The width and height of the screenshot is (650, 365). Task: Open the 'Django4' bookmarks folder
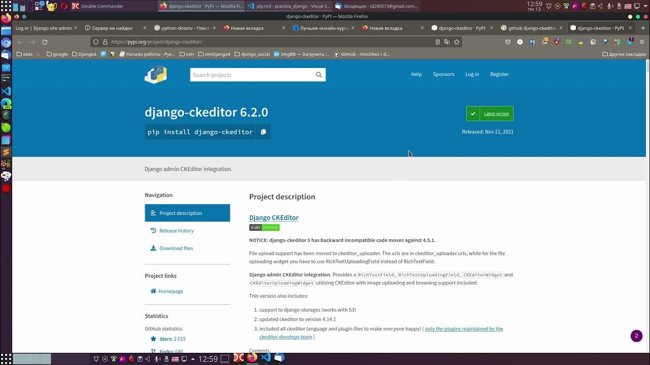(84, 54)
